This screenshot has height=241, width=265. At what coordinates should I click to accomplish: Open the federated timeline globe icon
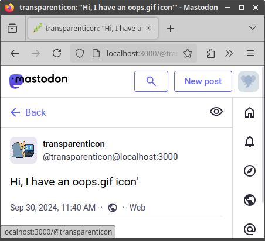(250, 200)
